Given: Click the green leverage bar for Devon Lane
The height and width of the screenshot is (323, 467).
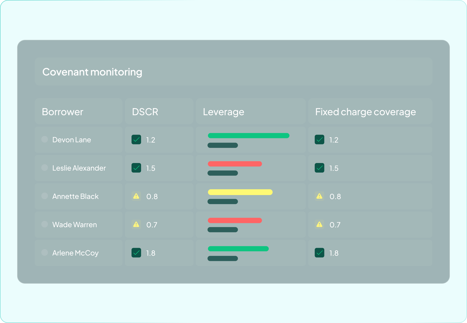Looking at the screenshot, I should pos(249,136).
